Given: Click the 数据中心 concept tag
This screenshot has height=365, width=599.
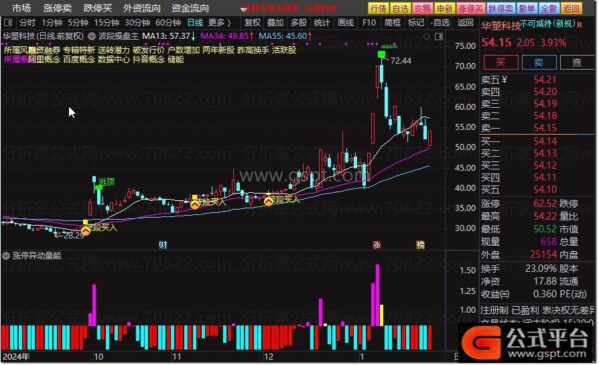Looking at the screenshot, I should click(114, 60).
